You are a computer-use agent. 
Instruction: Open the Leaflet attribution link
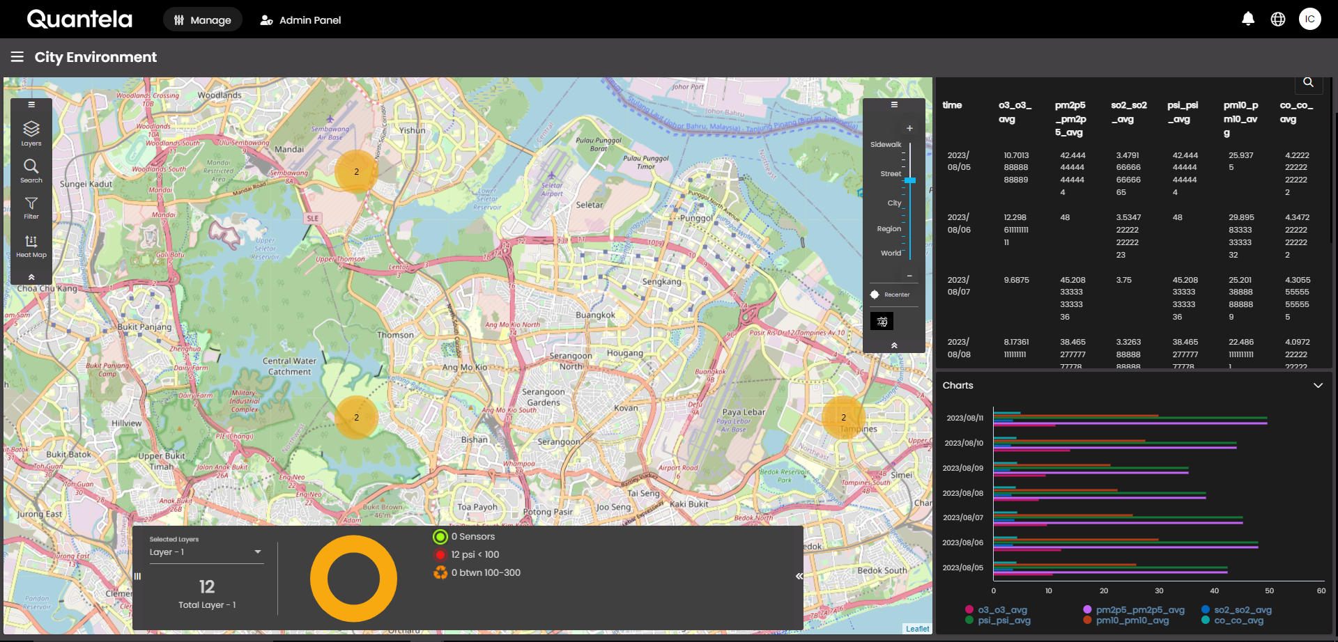point(917,629)
